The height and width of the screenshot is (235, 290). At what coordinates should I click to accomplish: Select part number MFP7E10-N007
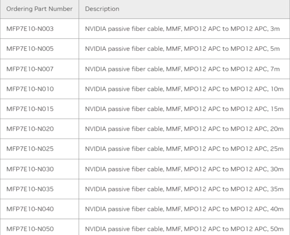point(30,69)
